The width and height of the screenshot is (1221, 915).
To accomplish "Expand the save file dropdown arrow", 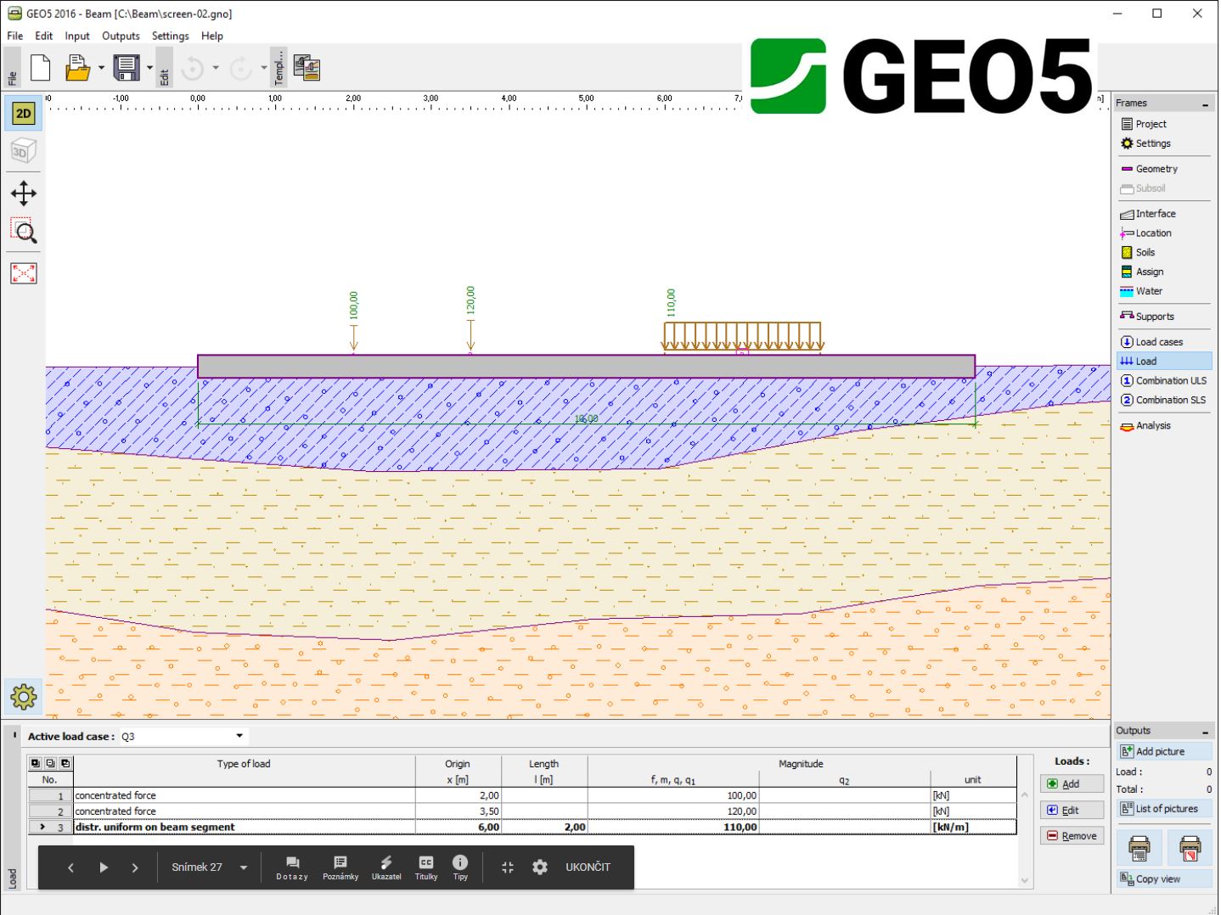I will tap(149, 68).
